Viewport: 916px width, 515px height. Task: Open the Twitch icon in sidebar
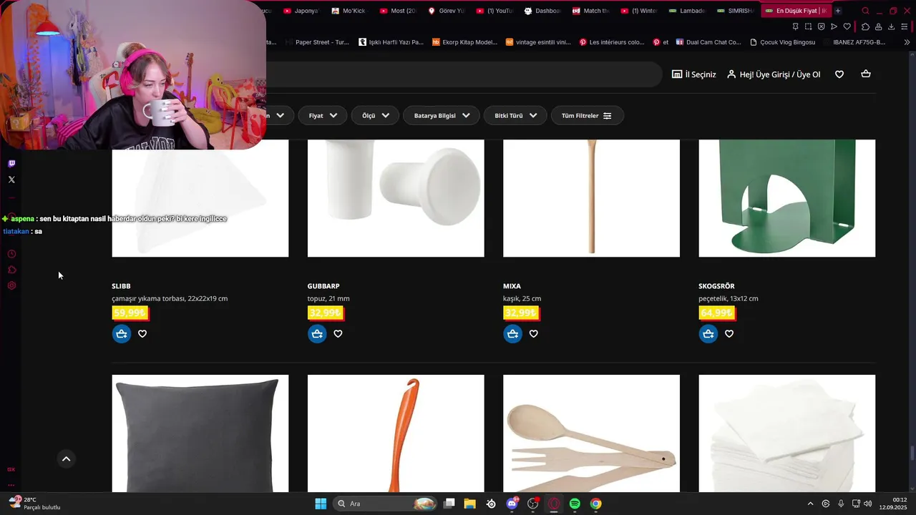pyautogui.click(x=11, y=164)
